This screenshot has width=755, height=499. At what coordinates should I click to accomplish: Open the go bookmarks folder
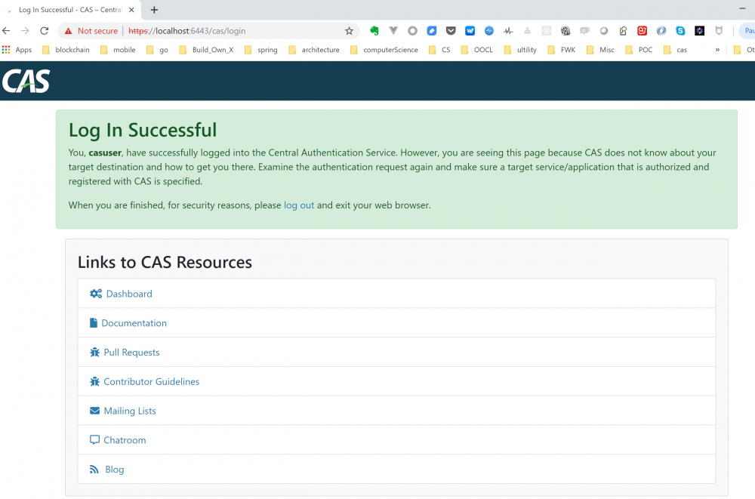158,50
